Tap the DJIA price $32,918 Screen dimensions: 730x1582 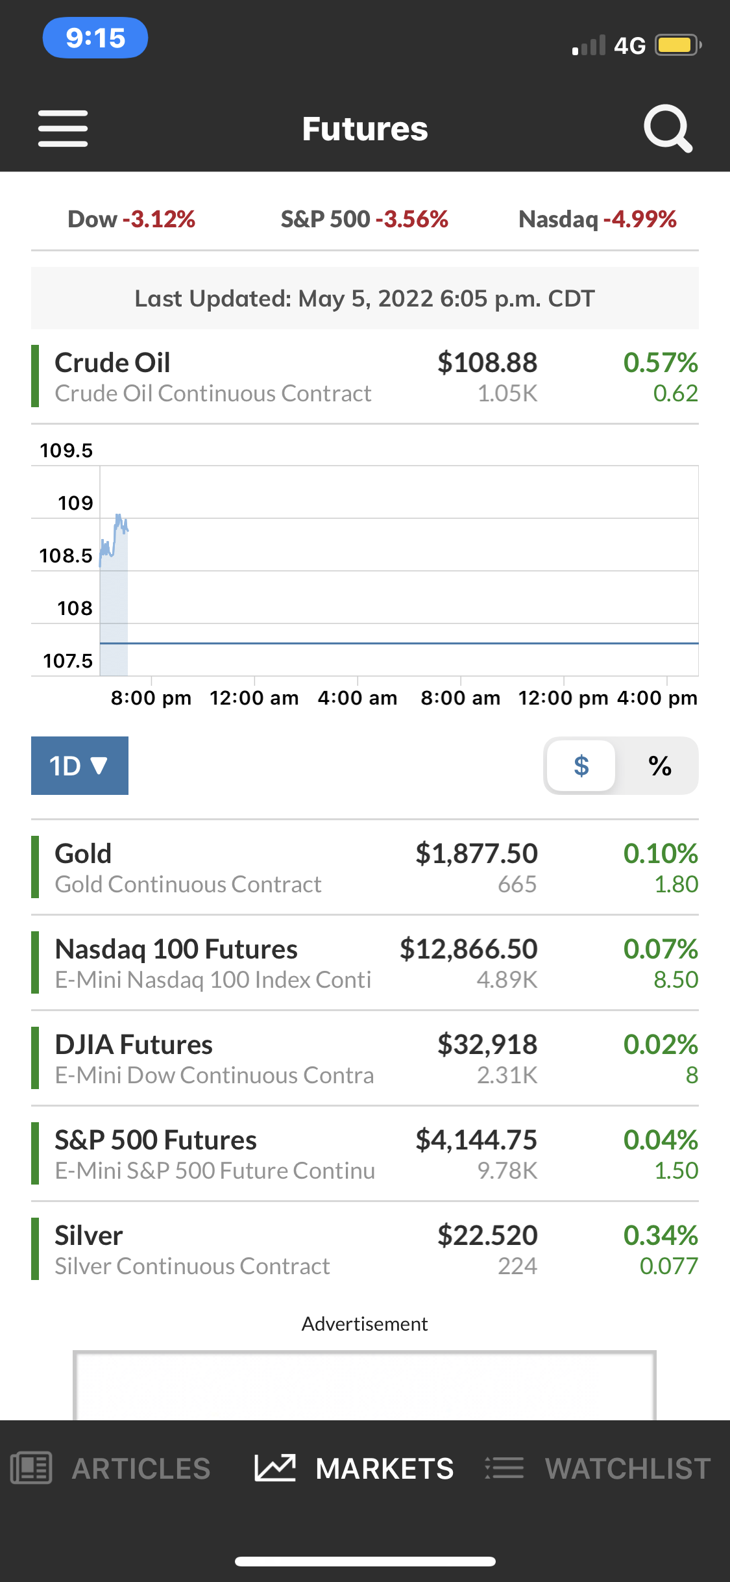(x=487, y=1044)
